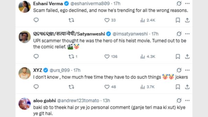Reply to XYZ's jokers tweet
Image resolution: width=208 pixels, height=117 pixels.
[x=36, y=87]
